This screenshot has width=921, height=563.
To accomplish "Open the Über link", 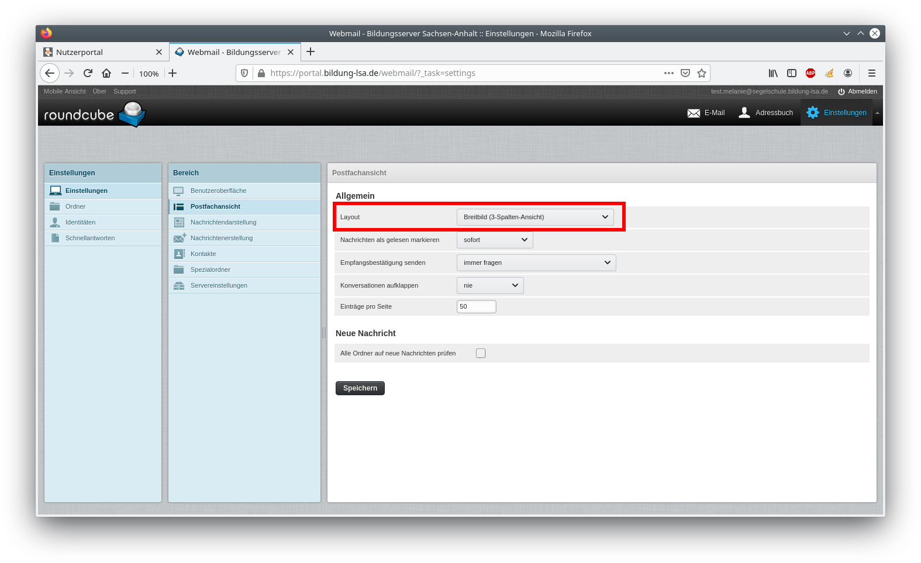I will pos(99,91).
